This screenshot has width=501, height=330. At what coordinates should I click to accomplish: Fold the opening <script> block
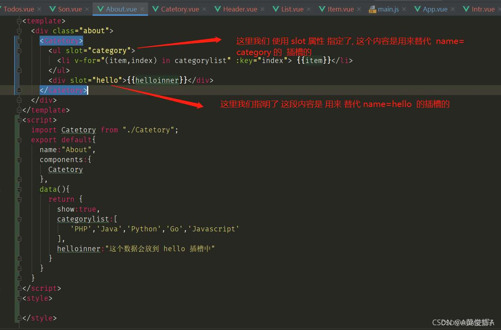pyautogui.click(x=19, y=120)
